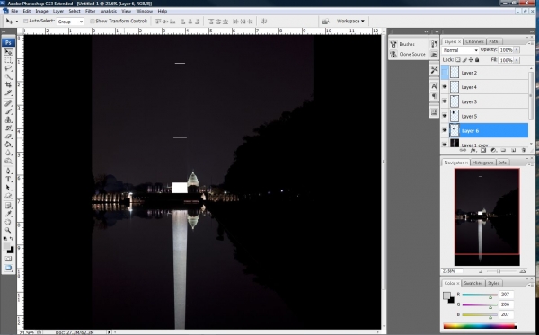Open the Brushes panel button
This screenshot has width=539, height=335.
coord(408,44)
